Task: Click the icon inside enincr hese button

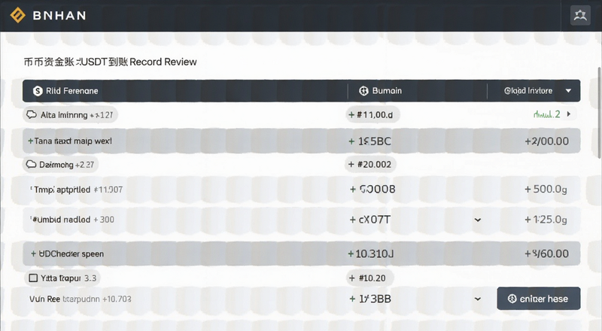Action: pos(512,299)
